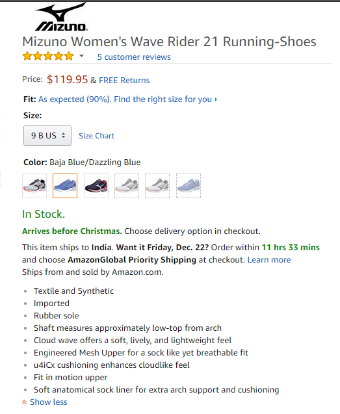Pick the faded light blue unavailable shoe swatch
Image resolution: width=340 pixels, height=414 pixels.
coord(189,186)
